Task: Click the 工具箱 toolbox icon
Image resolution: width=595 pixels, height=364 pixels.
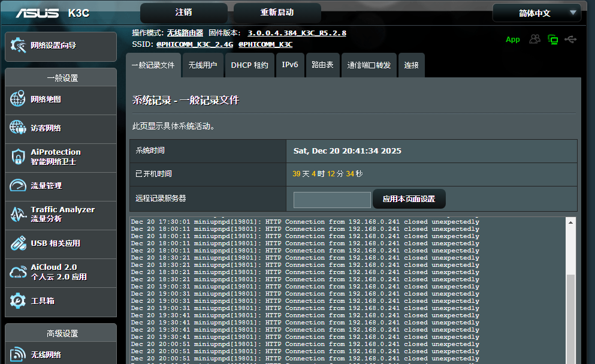Action: click(x=18, y=300)
